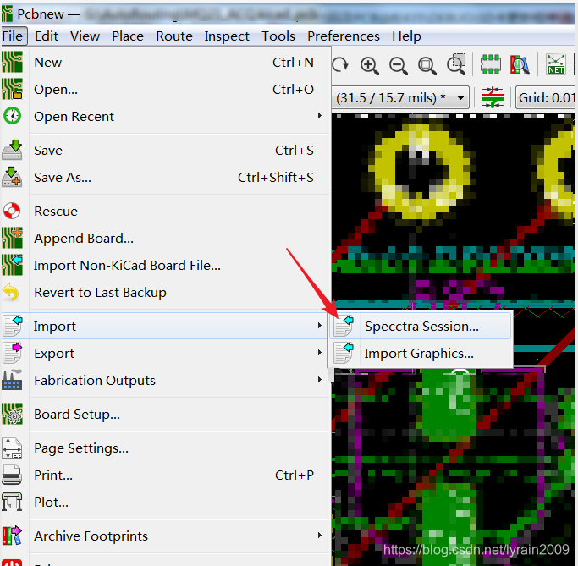Click the Redo/refresh arrow toolbar icon
Image resolution: width=578 pixels, height=566 pixels.
click(340, 65)
